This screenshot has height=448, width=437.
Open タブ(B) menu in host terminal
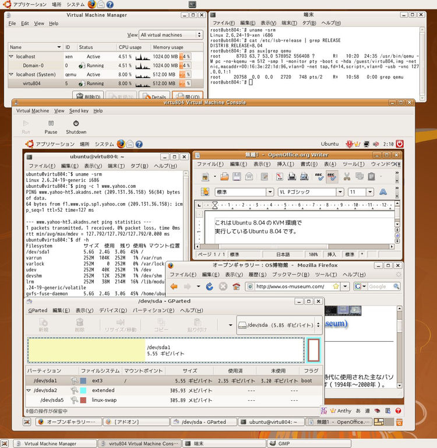(309, 23)
